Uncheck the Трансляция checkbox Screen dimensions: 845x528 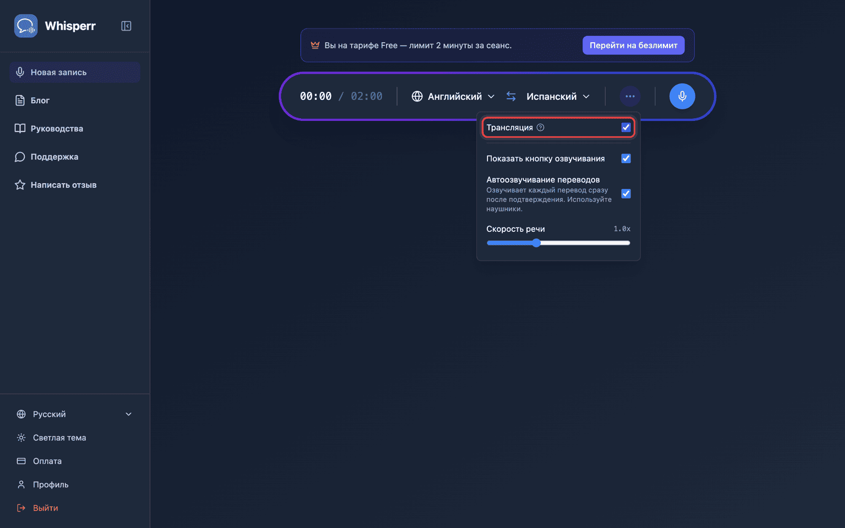point(626,127)
